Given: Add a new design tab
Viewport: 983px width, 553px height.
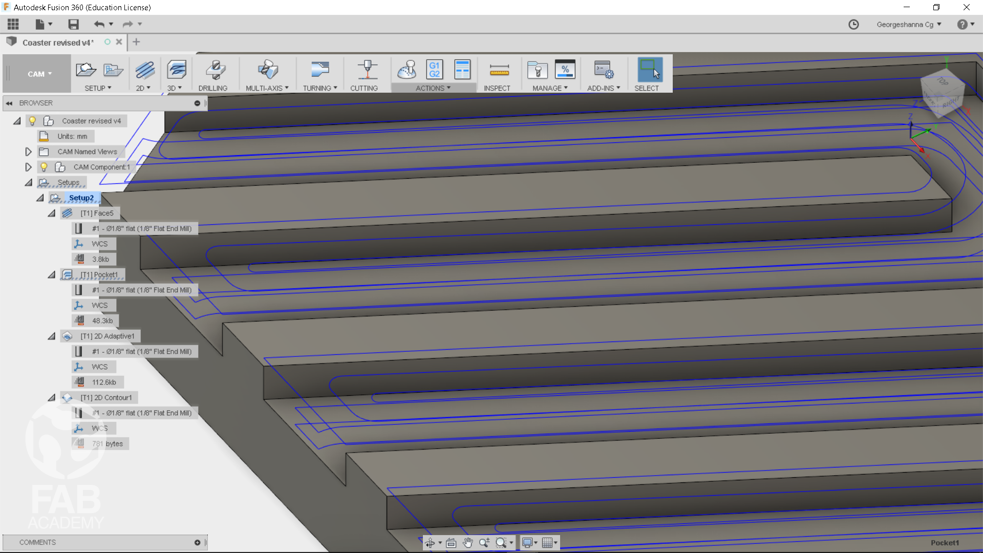Looking at the screenshot, I should point(136,42).
